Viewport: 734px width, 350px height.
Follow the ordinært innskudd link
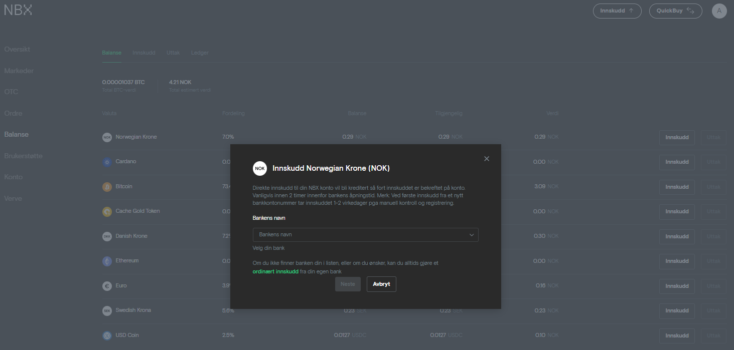275,271
